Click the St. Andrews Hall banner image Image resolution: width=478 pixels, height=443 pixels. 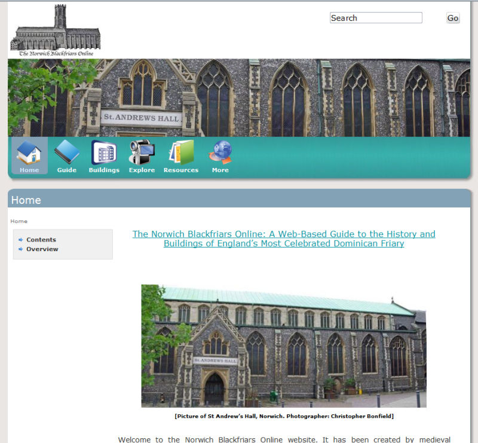[x=239, y=97]
